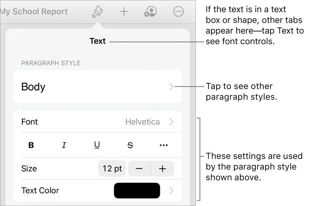
Task: Expand the Body paragraph style list
Action: 171,87
